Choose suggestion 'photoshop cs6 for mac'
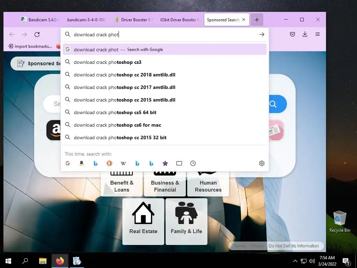Viewport: 357px width, 268px height. click(165, 125)
